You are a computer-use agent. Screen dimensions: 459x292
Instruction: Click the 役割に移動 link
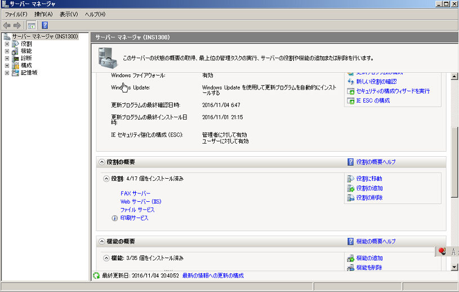point(369,179)
